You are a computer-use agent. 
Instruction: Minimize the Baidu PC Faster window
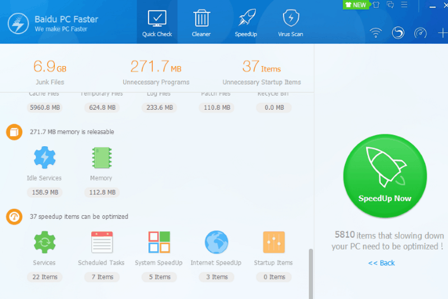coord(432,6)
